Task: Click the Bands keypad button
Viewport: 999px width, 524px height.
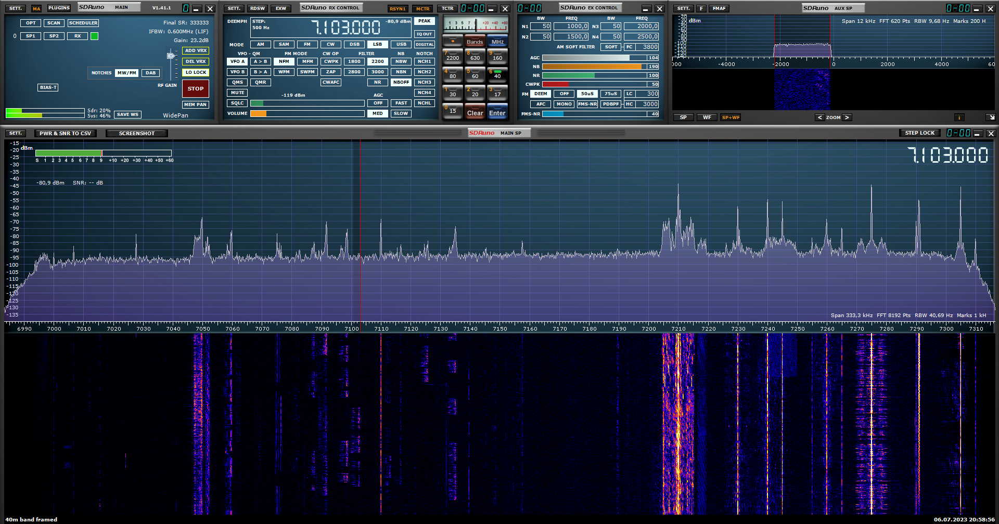Action: 474,42
